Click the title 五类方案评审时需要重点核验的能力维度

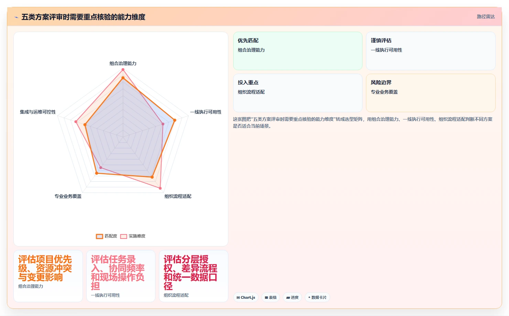83,17
